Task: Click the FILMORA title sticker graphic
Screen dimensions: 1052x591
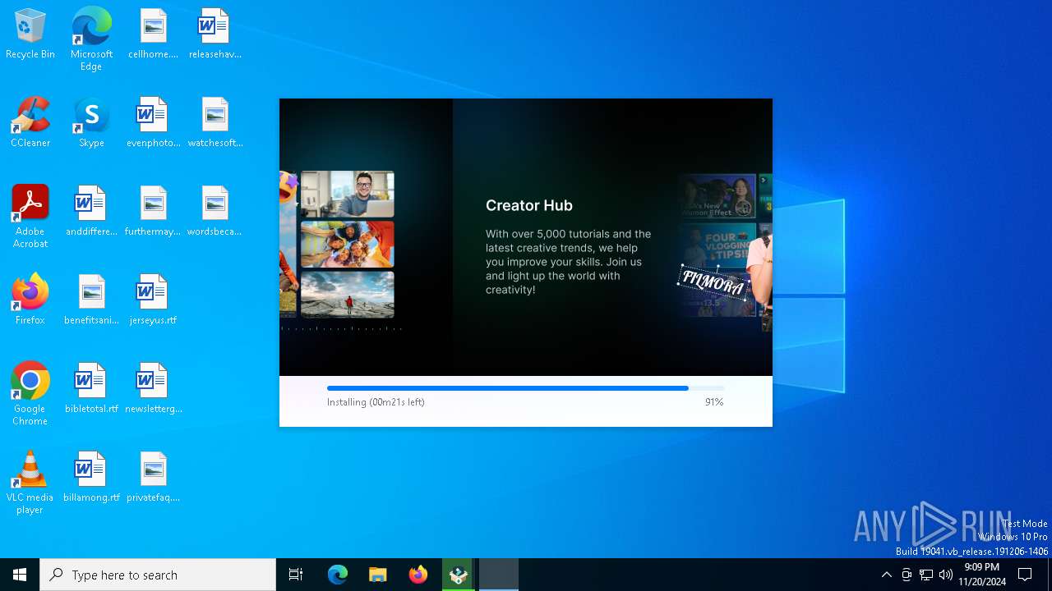Action: (x=713, y=283)
